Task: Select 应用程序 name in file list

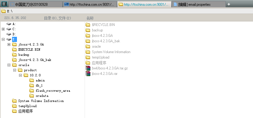Action: tap(99, 63)
